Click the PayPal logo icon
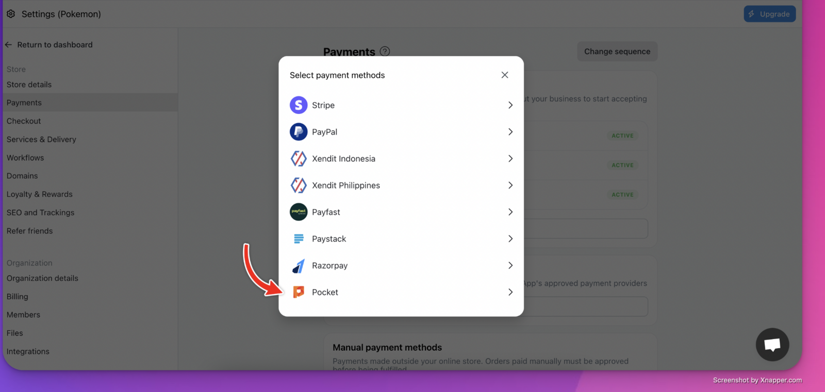The height and width of the screenshot is (392, 825). pos(299,132)
